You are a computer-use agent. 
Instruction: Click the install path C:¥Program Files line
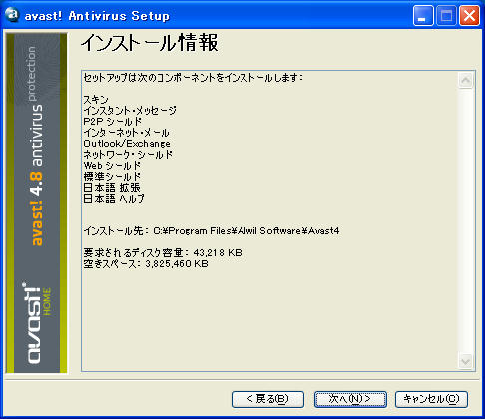click(212, 231)
